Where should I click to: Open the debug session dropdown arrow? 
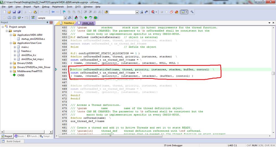156,12
